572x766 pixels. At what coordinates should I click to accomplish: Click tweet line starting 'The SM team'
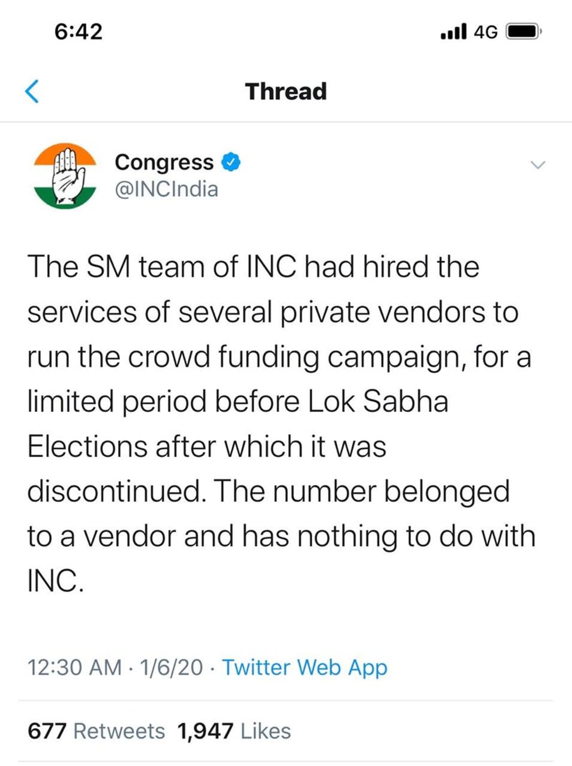(x=253, y=267)
